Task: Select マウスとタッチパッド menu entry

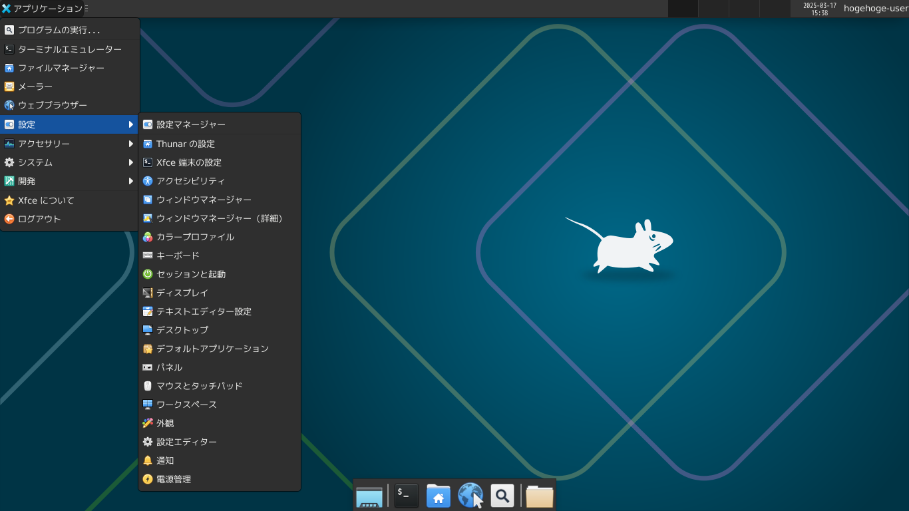Action: tap(220, 386)
